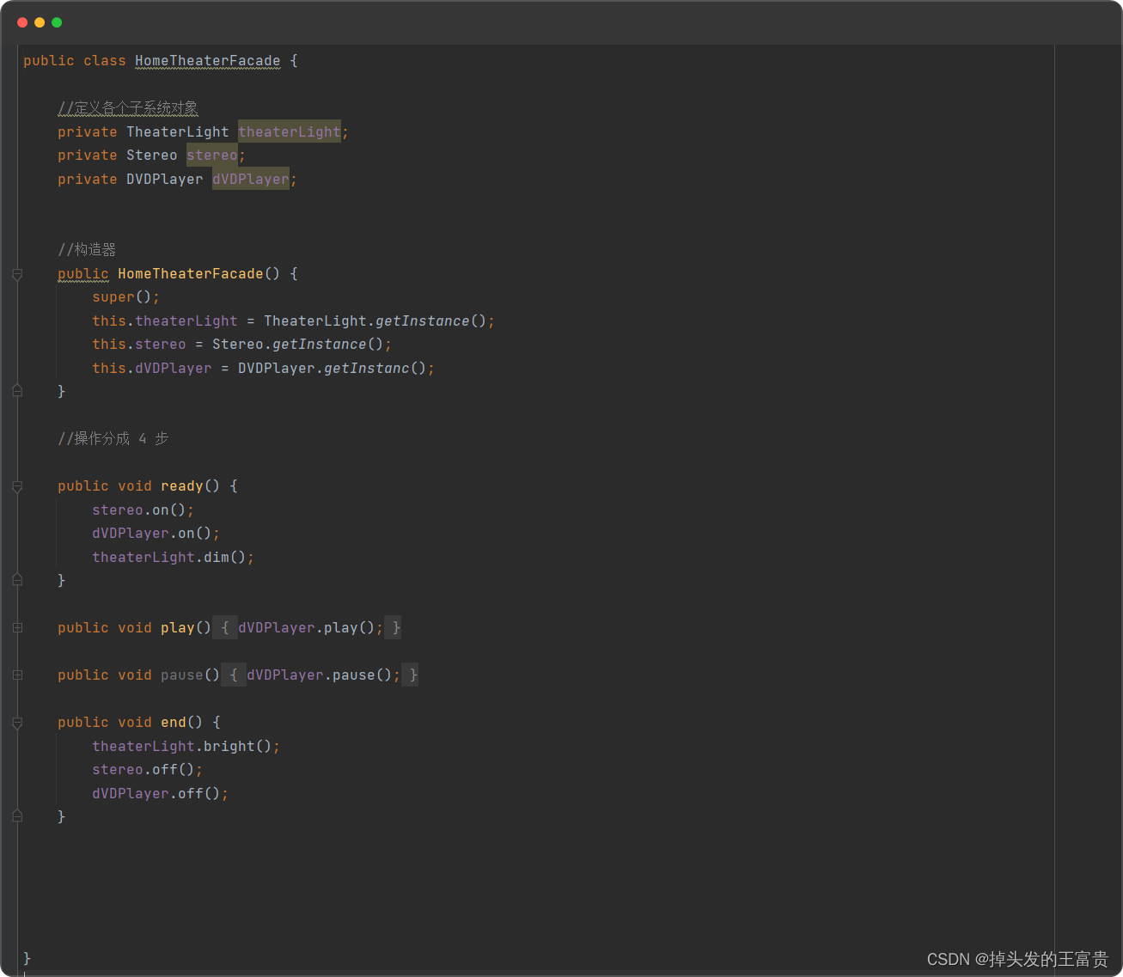
Task: Click fold-end marker below the getInstanc() line
Action: (x=17, y=390)
